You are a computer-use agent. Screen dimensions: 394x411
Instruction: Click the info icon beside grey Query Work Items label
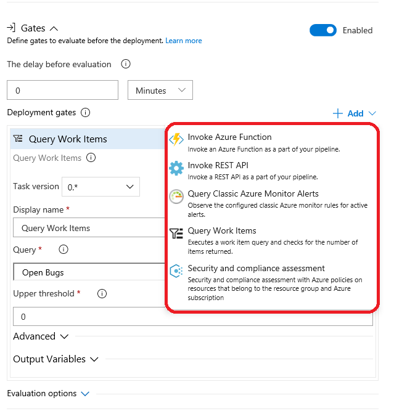(91, 158)
